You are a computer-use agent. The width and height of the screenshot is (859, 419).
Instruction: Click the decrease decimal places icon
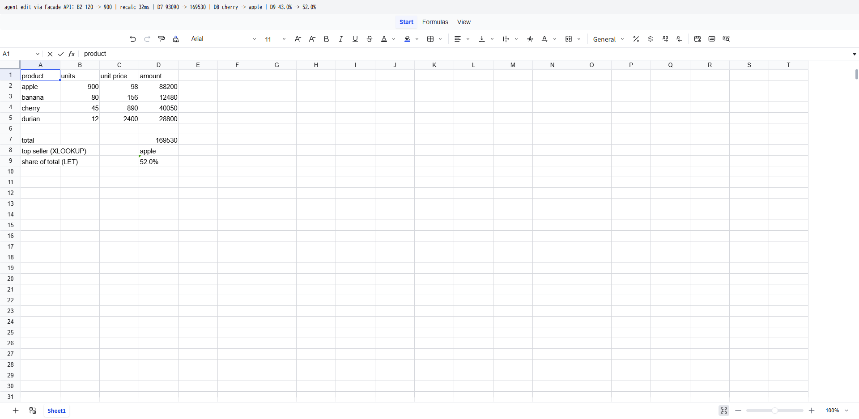[680, 39]
